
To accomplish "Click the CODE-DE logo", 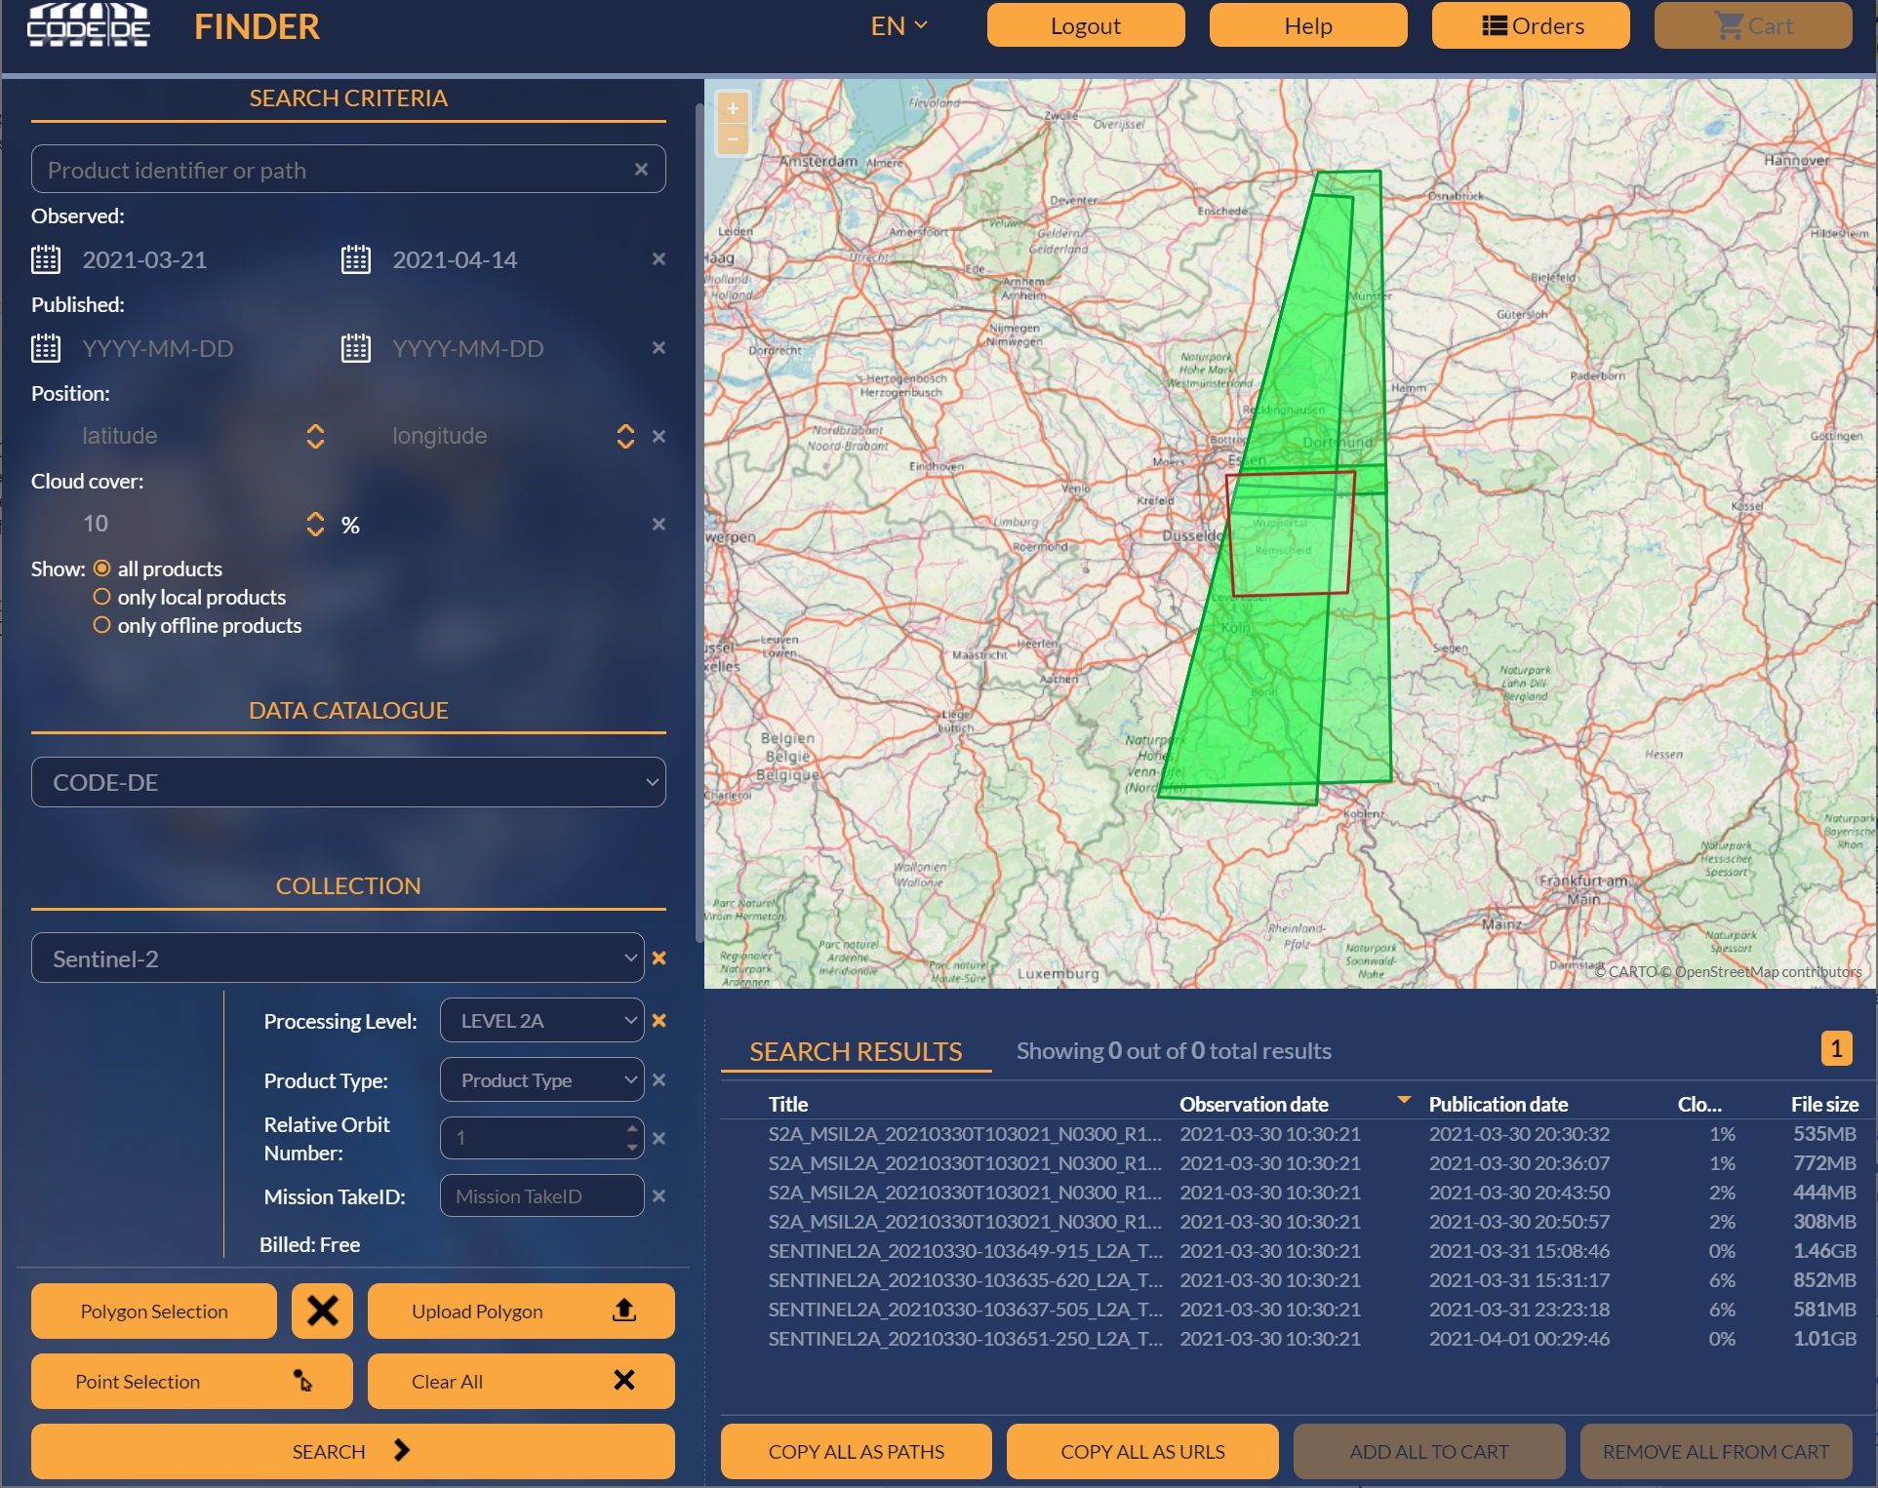I will pyautogui.click(x=88, y=25).
